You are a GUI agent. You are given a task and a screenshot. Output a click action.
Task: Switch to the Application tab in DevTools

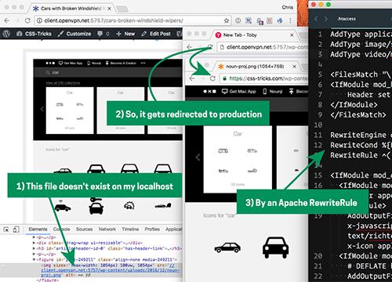pos(174,230)
